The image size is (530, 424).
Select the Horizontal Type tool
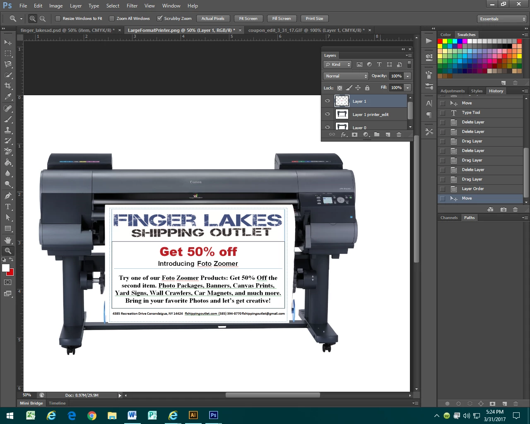coord(8,206)
